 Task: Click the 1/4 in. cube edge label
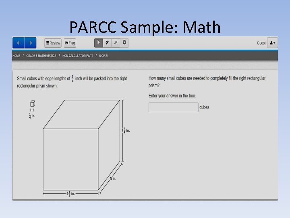tap(32, 116)
